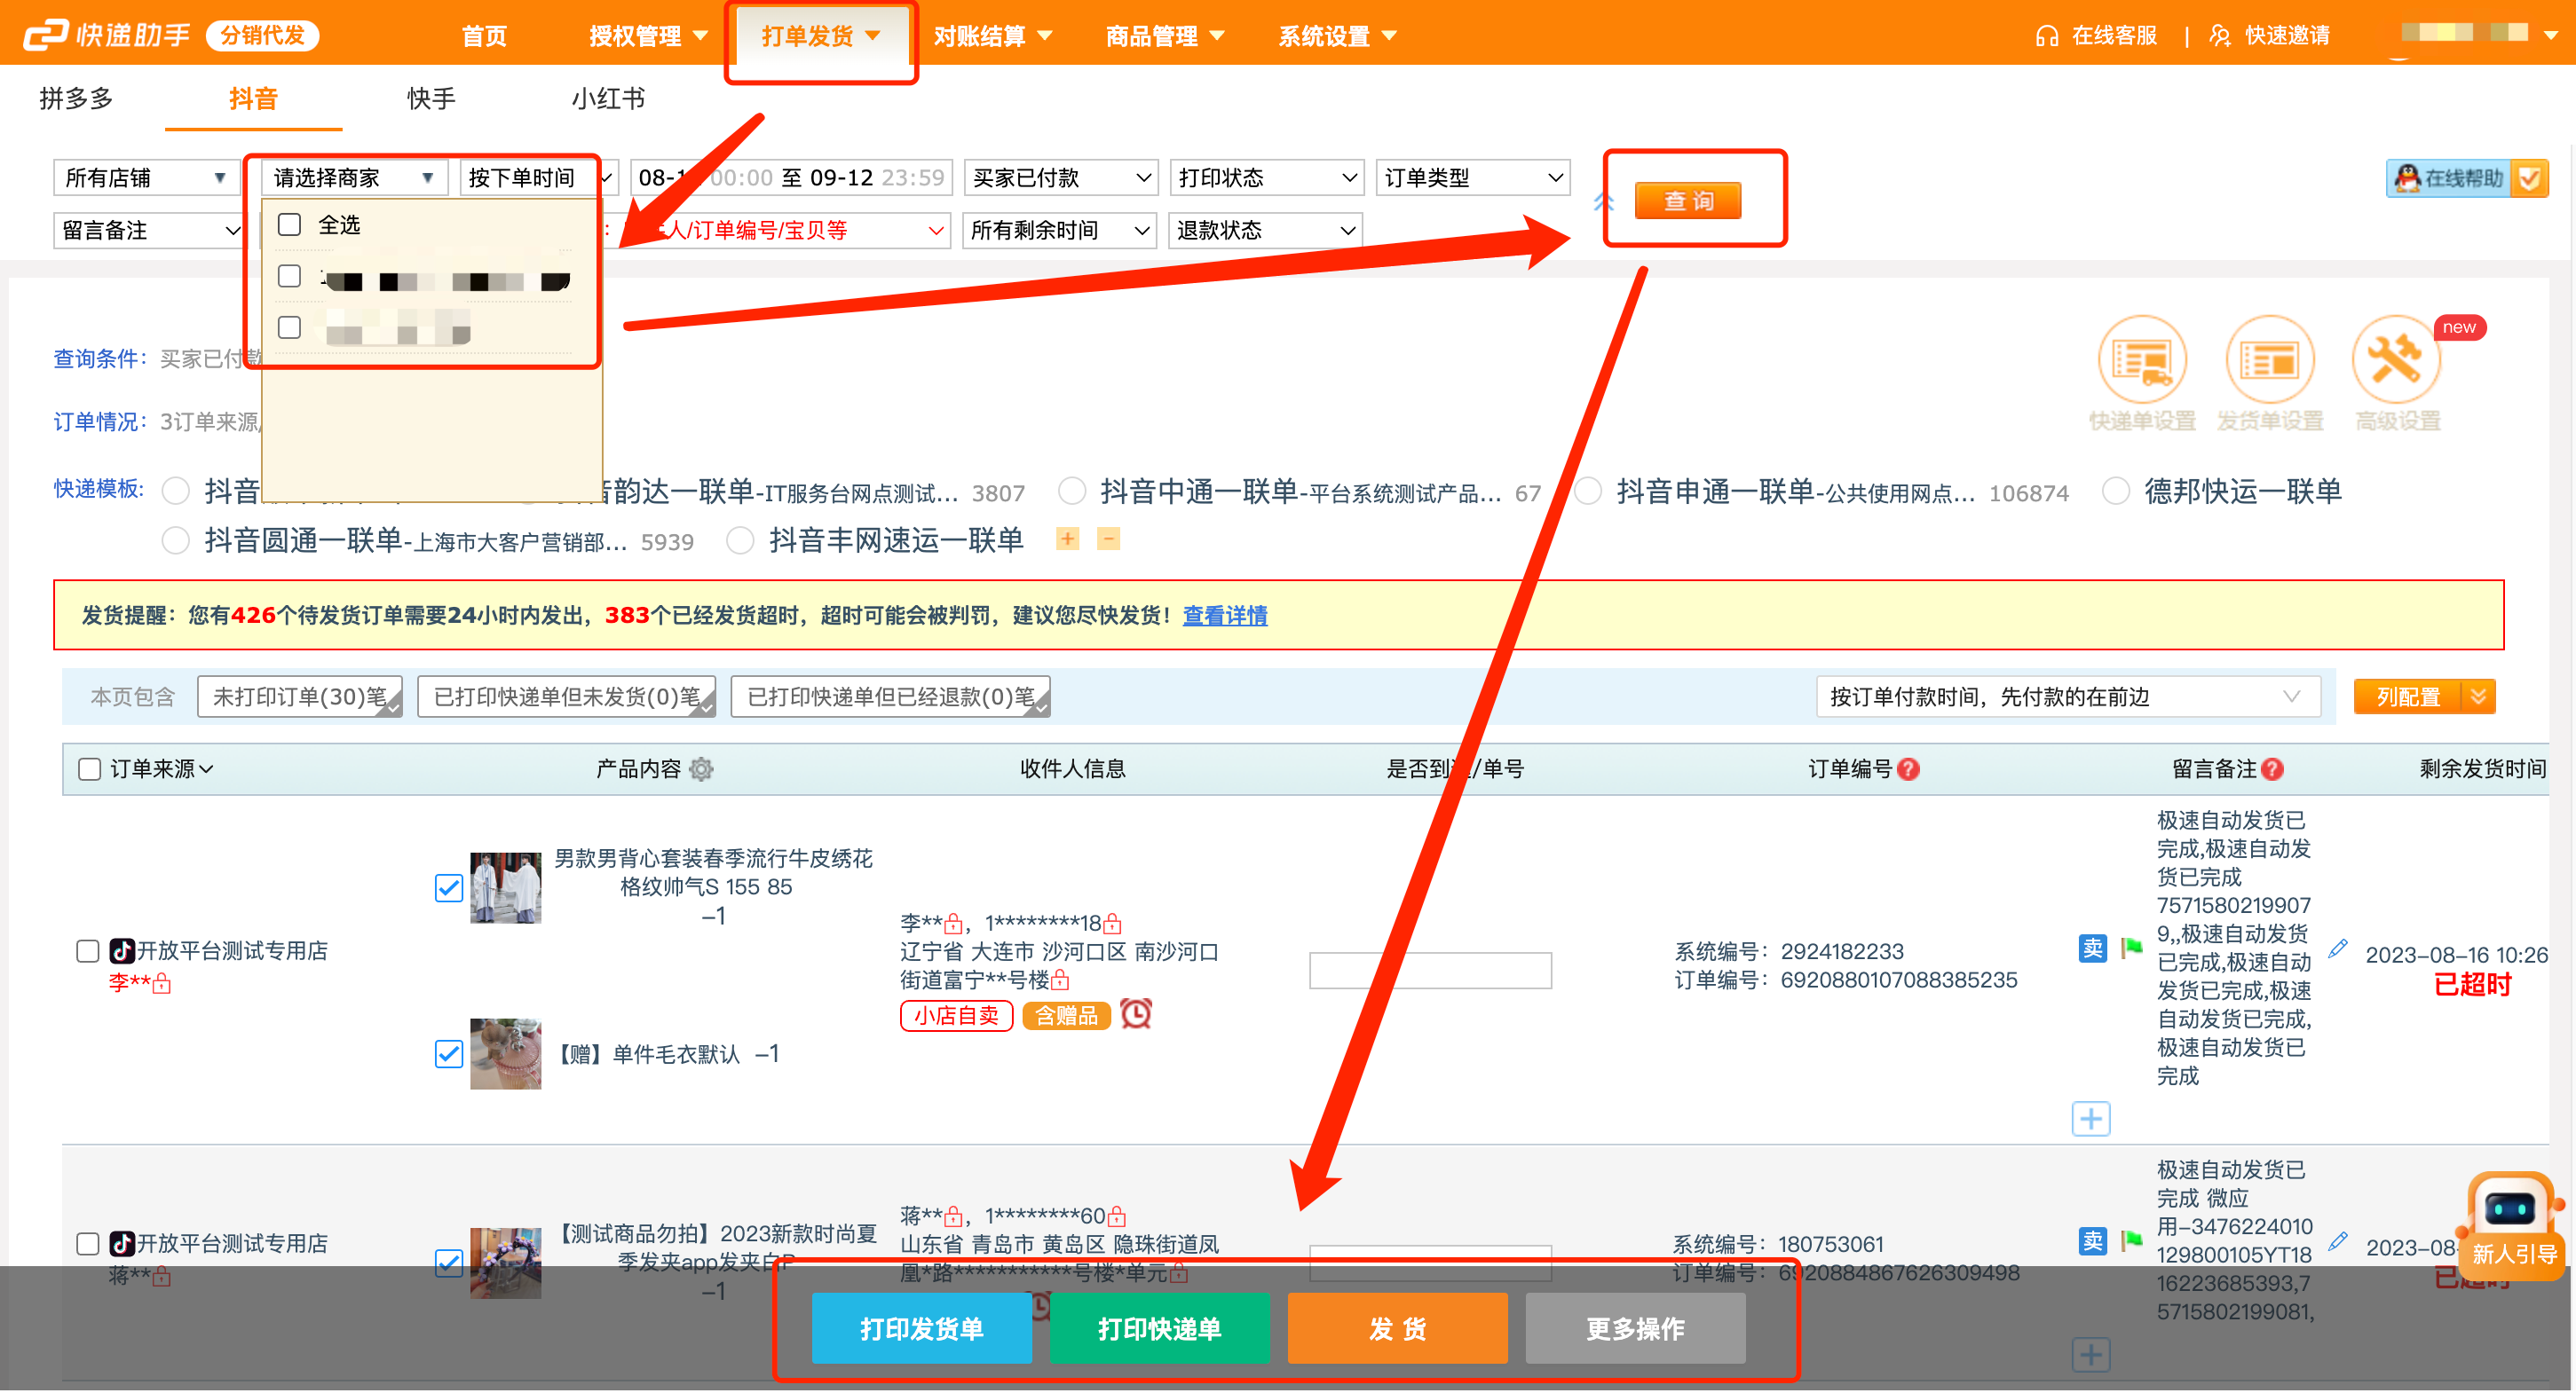Open the 退款状态 dropdown
The image size is (2576, 1393).
(x=1266, y=230)
